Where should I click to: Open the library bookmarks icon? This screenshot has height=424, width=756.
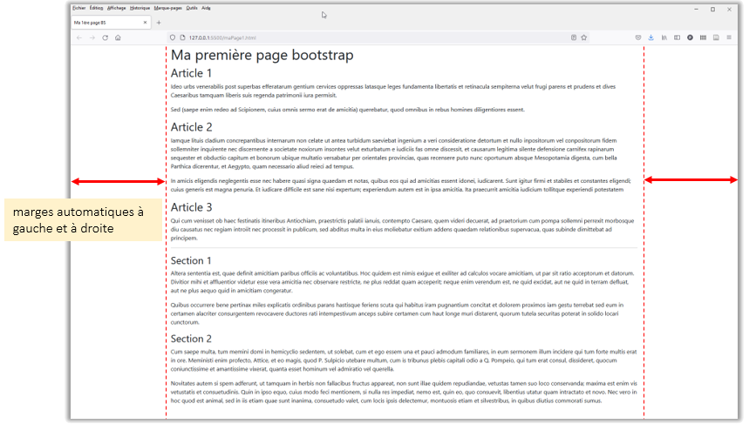[x=664, y=37]
